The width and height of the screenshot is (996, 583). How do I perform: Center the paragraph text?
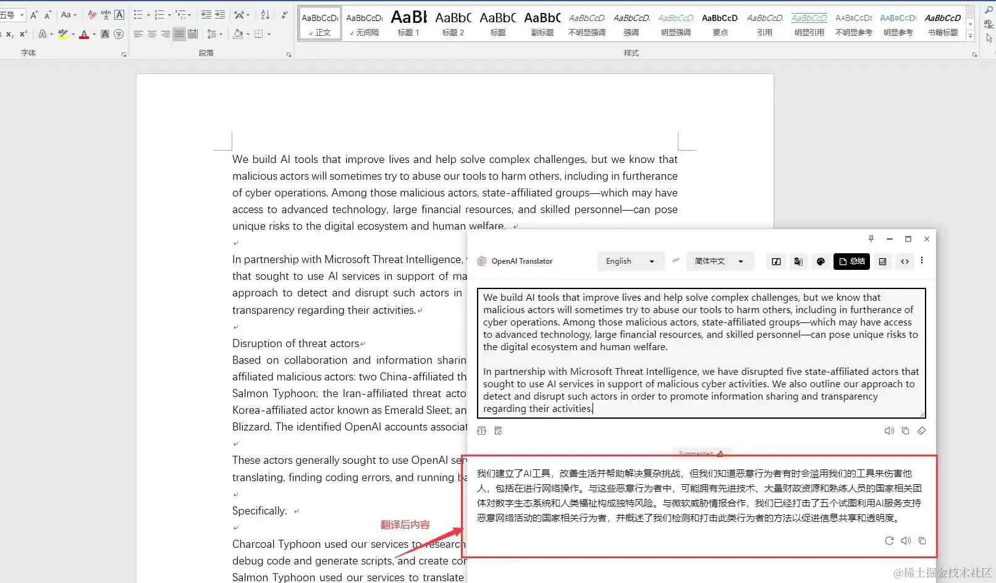151,34
